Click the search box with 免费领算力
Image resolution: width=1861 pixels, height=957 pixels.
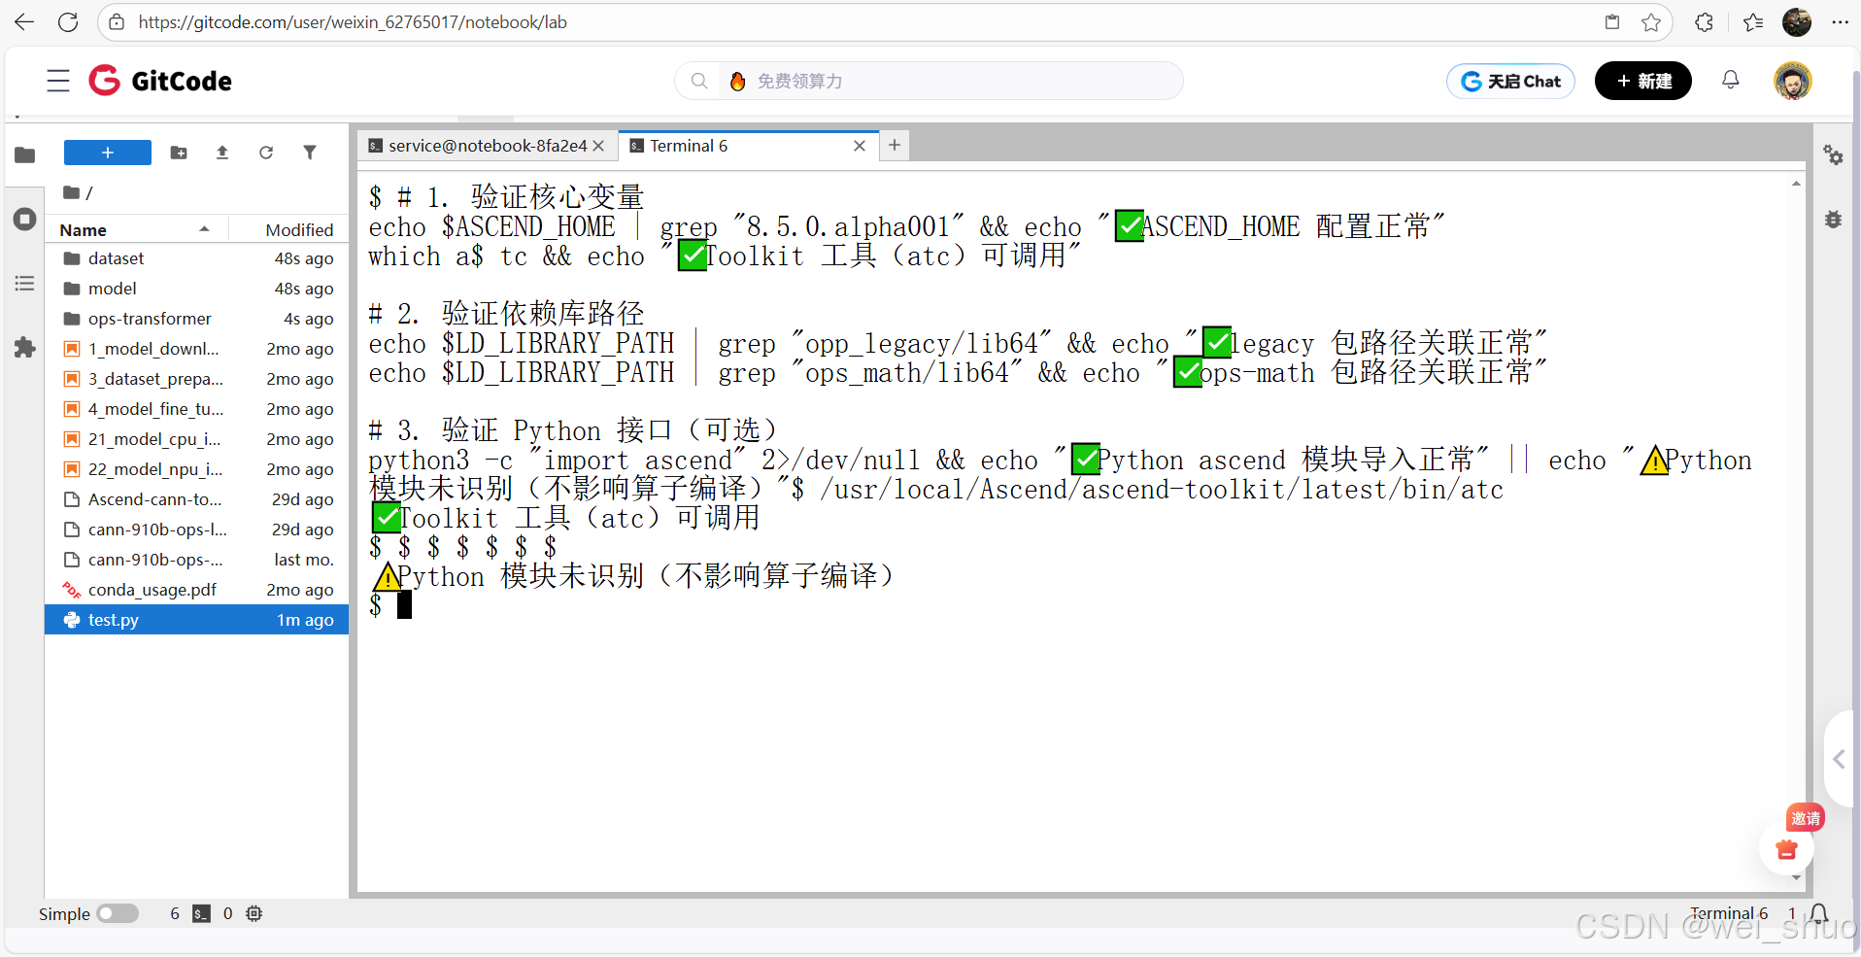pos(929,81)
